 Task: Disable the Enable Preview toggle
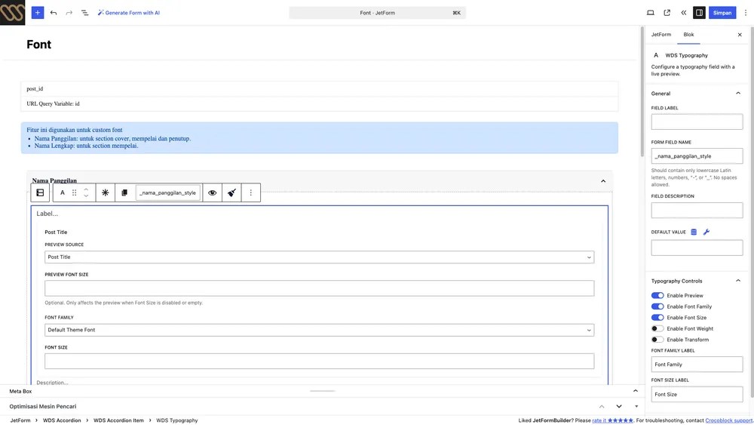(x=657, y=295)
